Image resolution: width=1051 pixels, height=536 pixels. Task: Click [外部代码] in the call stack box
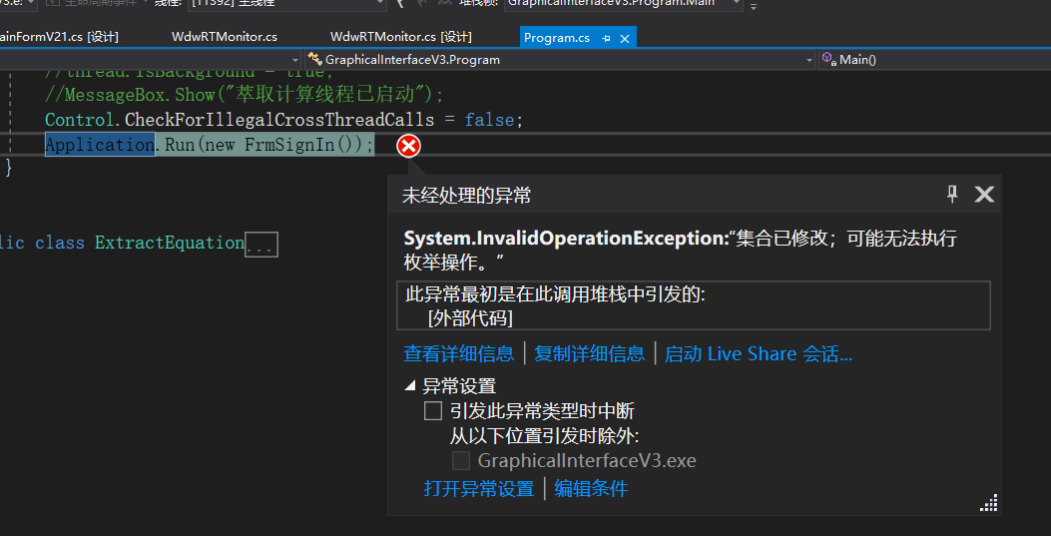[x=470, y=318]
